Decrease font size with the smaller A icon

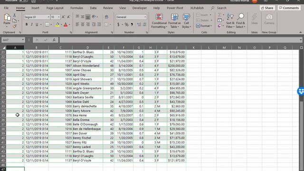point(68,17)
